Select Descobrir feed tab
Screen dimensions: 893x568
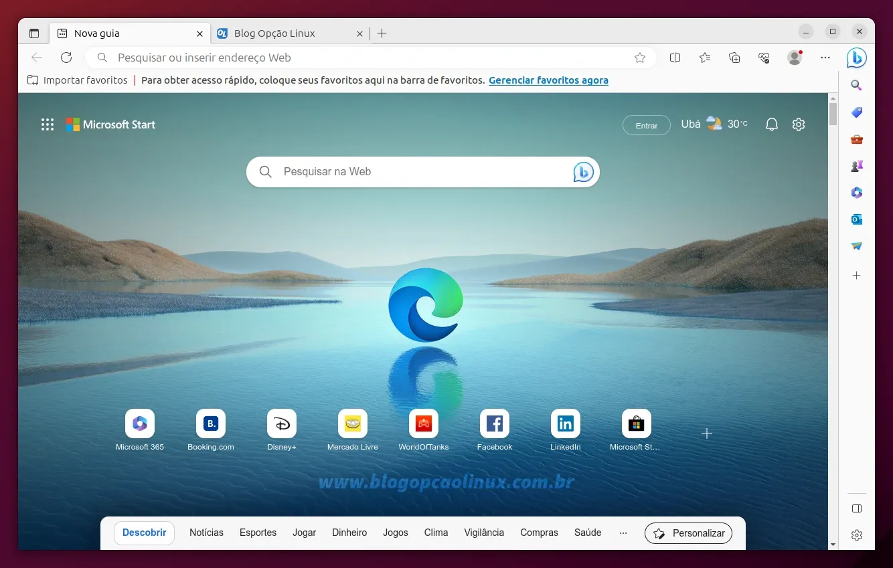click(144, 533)
